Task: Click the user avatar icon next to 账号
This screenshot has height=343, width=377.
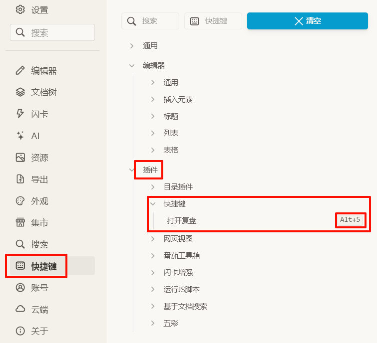Action: point(20,288)
